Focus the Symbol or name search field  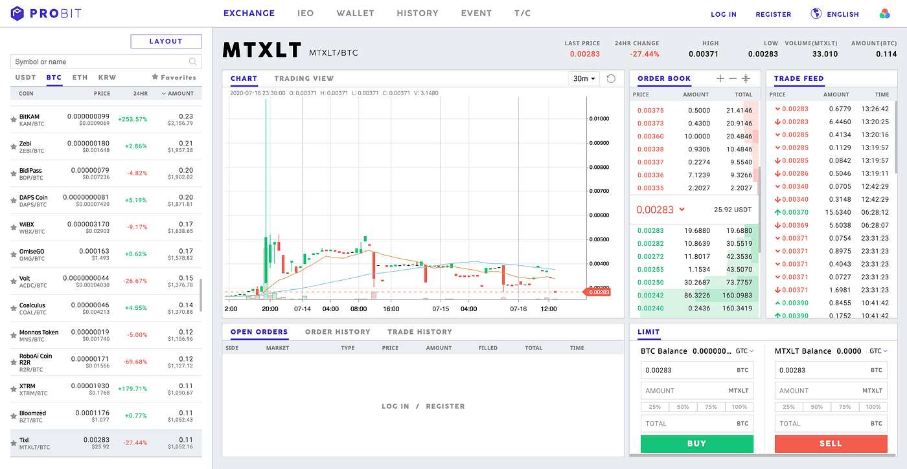(106, 61)
